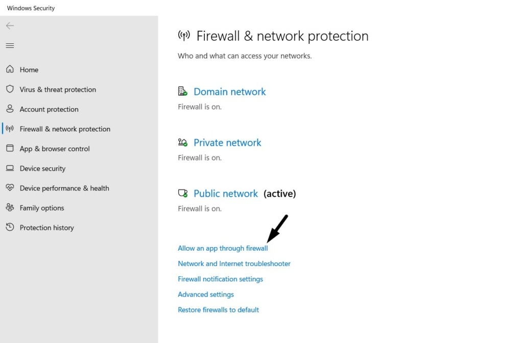
Task: Open the Domain network settings
Action: (x=229, y=92)
